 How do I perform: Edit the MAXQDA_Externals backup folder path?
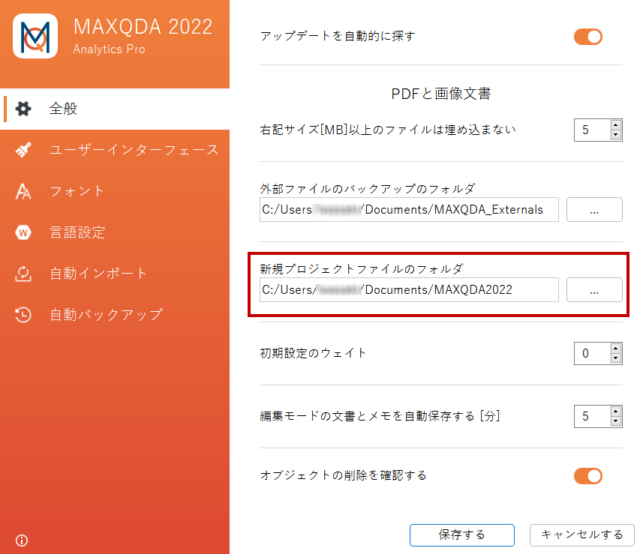(409, 209)
